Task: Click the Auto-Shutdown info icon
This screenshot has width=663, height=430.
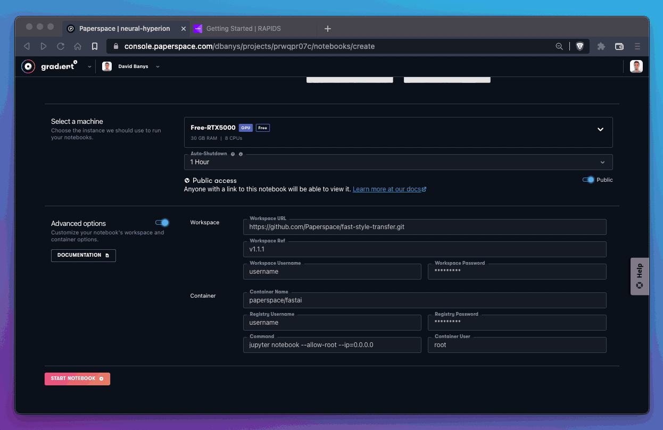Action: 241,154
